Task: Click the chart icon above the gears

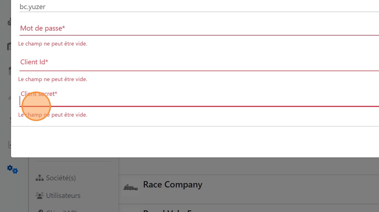Action: click(x=9, y=144)
